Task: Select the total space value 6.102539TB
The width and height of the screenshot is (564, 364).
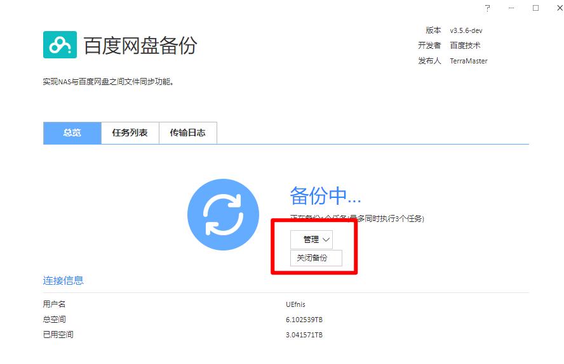Action: pos(304,320)
